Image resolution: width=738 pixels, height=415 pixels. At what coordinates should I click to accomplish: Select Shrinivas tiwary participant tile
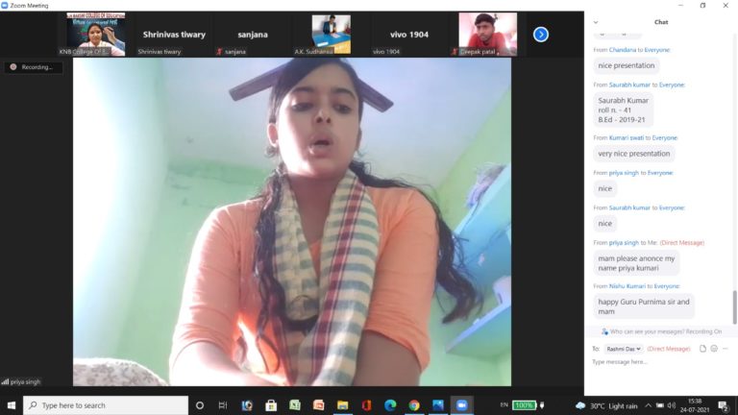(173, 35)
